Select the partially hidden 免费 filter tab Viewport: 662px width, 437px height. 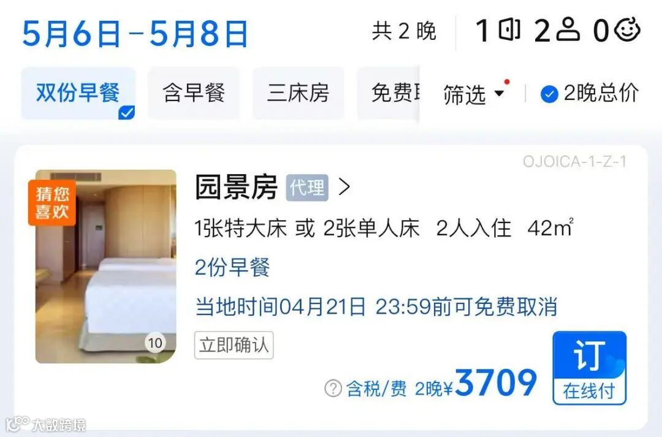click(389, 93)
